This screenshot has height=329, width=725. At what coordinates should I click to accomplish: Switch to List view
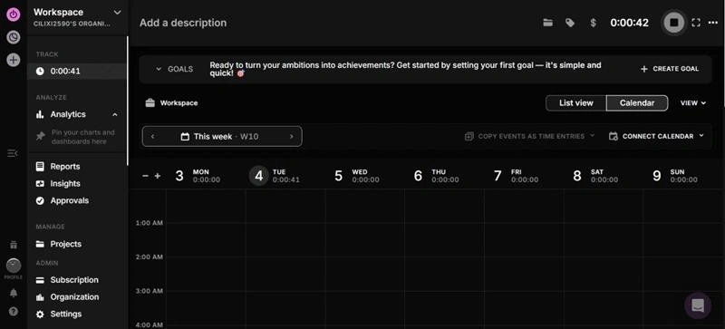click(x=576, y=103)
